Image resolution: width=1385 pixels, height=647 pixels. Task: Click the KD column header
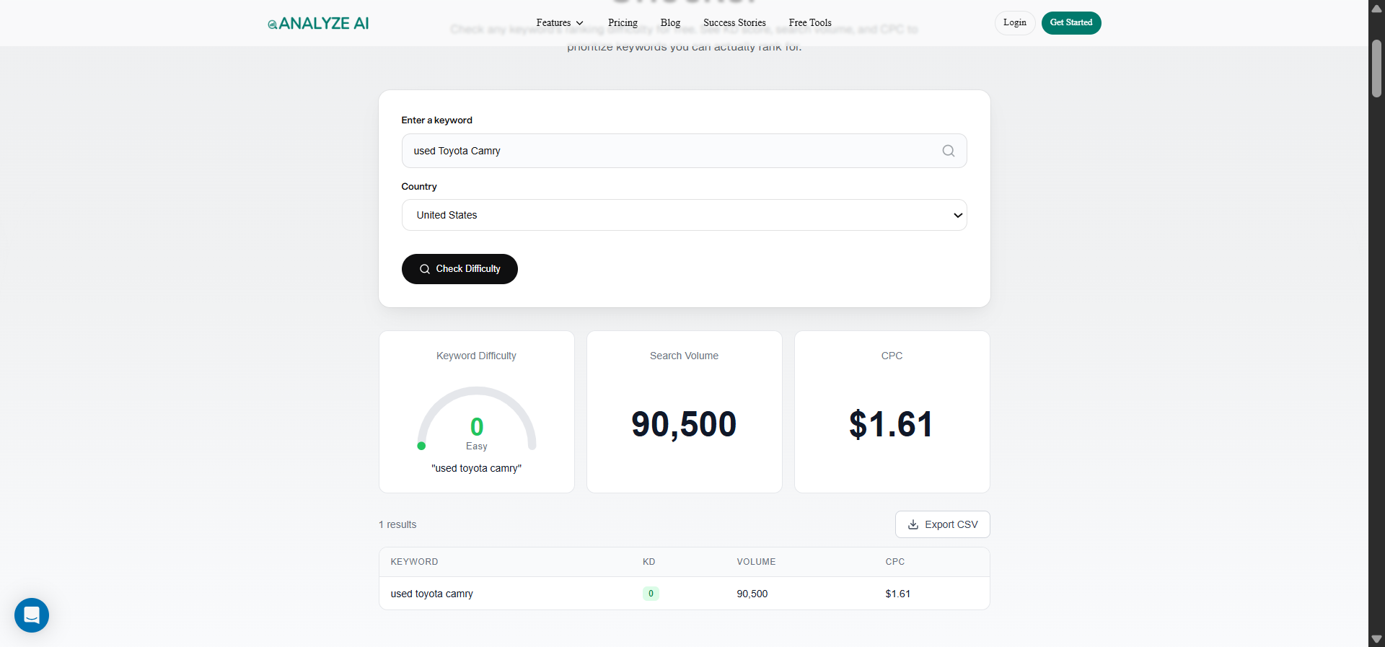(x=648, y=562)
